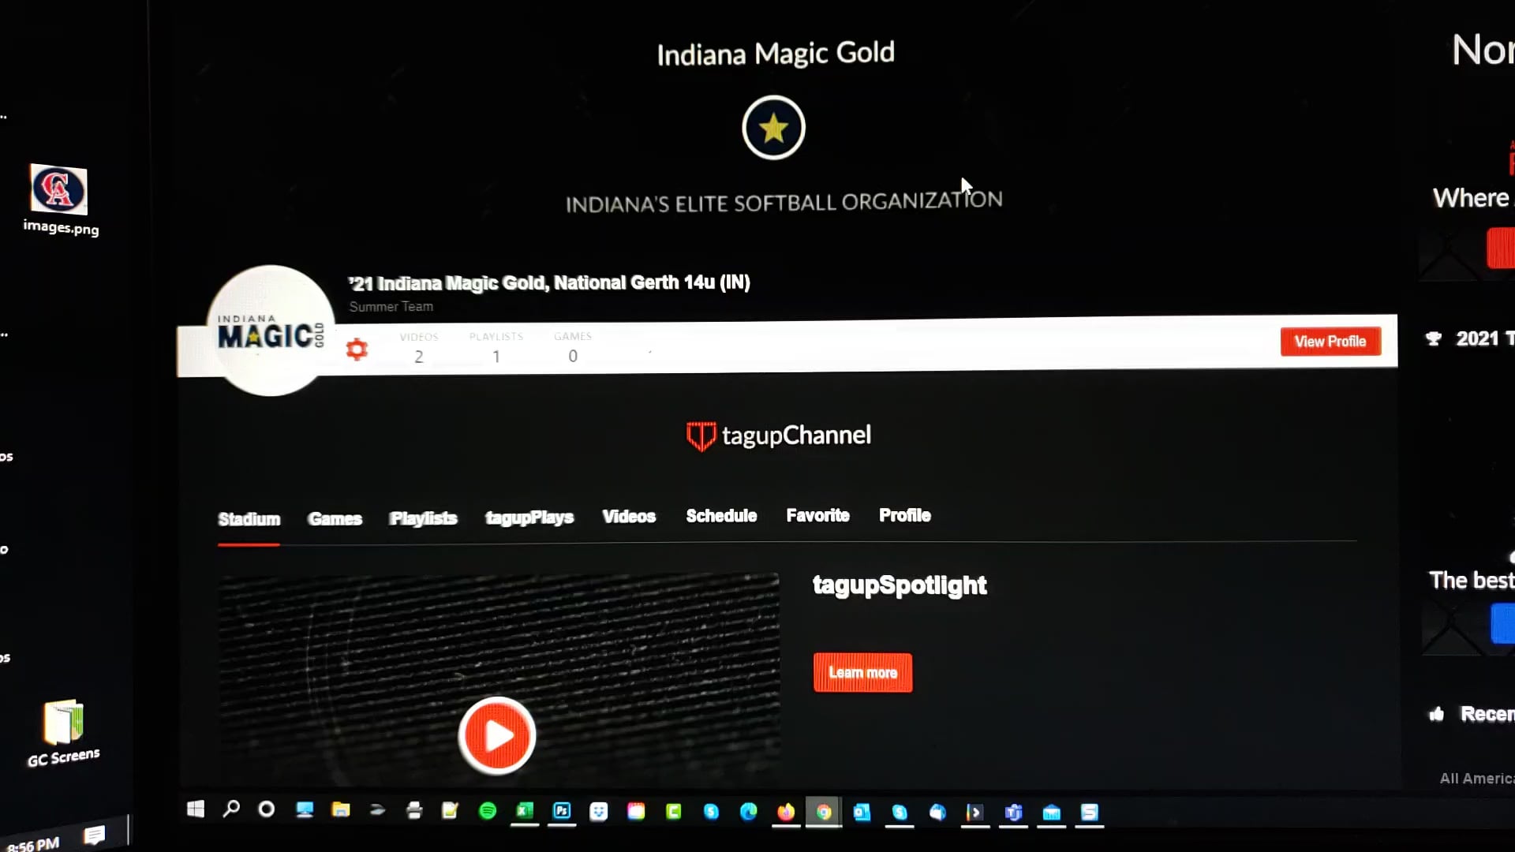The height and width of the screenshot is (852, 1515).
Task: Switch to the Games tab
Action: click(x=335, y=518)
